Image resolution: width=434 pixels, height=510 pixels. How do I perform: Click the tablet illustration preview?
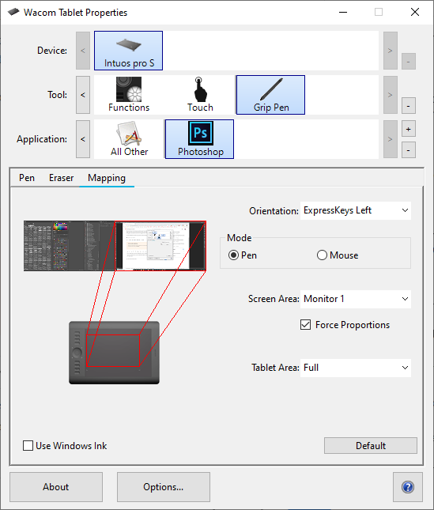click(x=114, y=353)
